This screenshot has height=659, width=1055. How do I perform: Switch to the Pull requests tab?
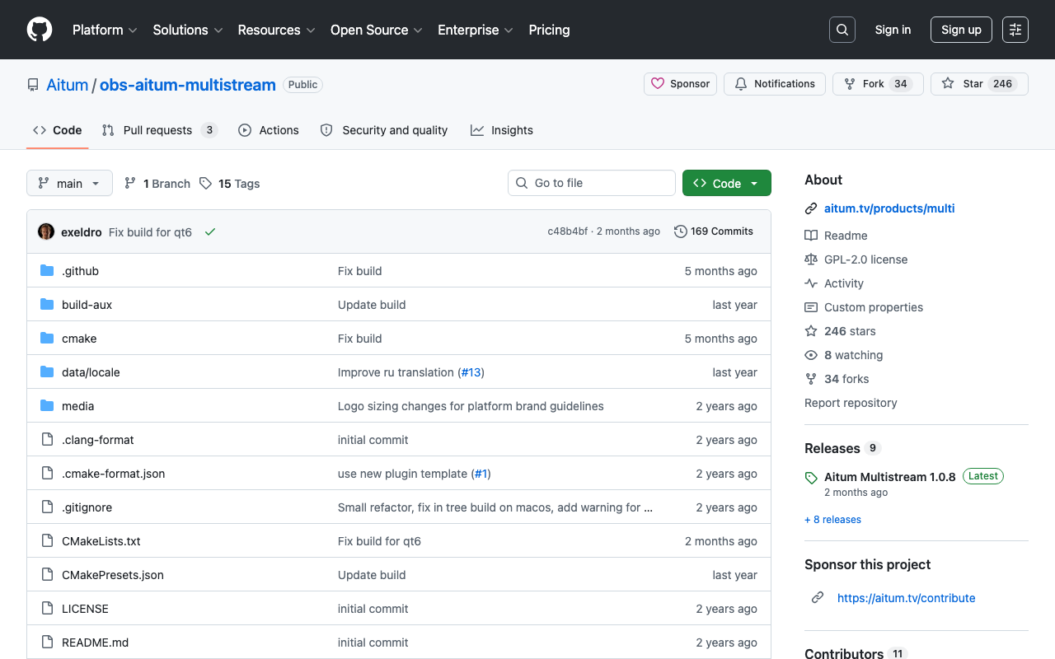[160, 130]
